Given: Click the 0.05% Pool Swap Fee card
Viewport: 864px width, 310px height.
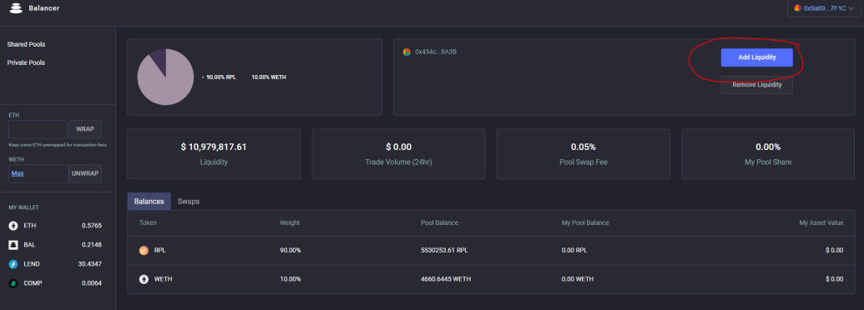Looking at the screenshot, I should (x=583, y=154).
